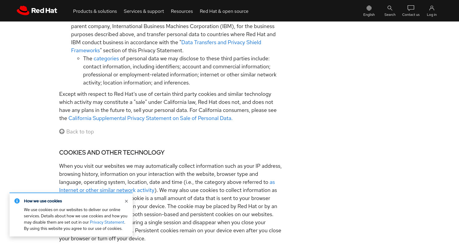Click the Contact us label
The image size is (459, 246).
point(411,15)
